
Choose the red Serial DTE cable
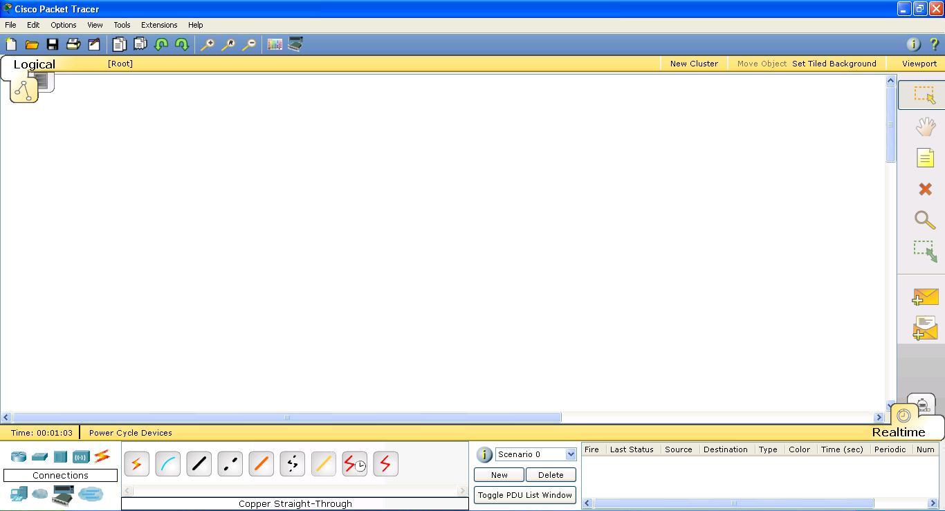click(x=385, y=464)
